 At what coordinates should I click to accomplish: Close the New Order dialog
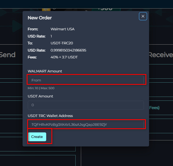[x=143, y=16]
